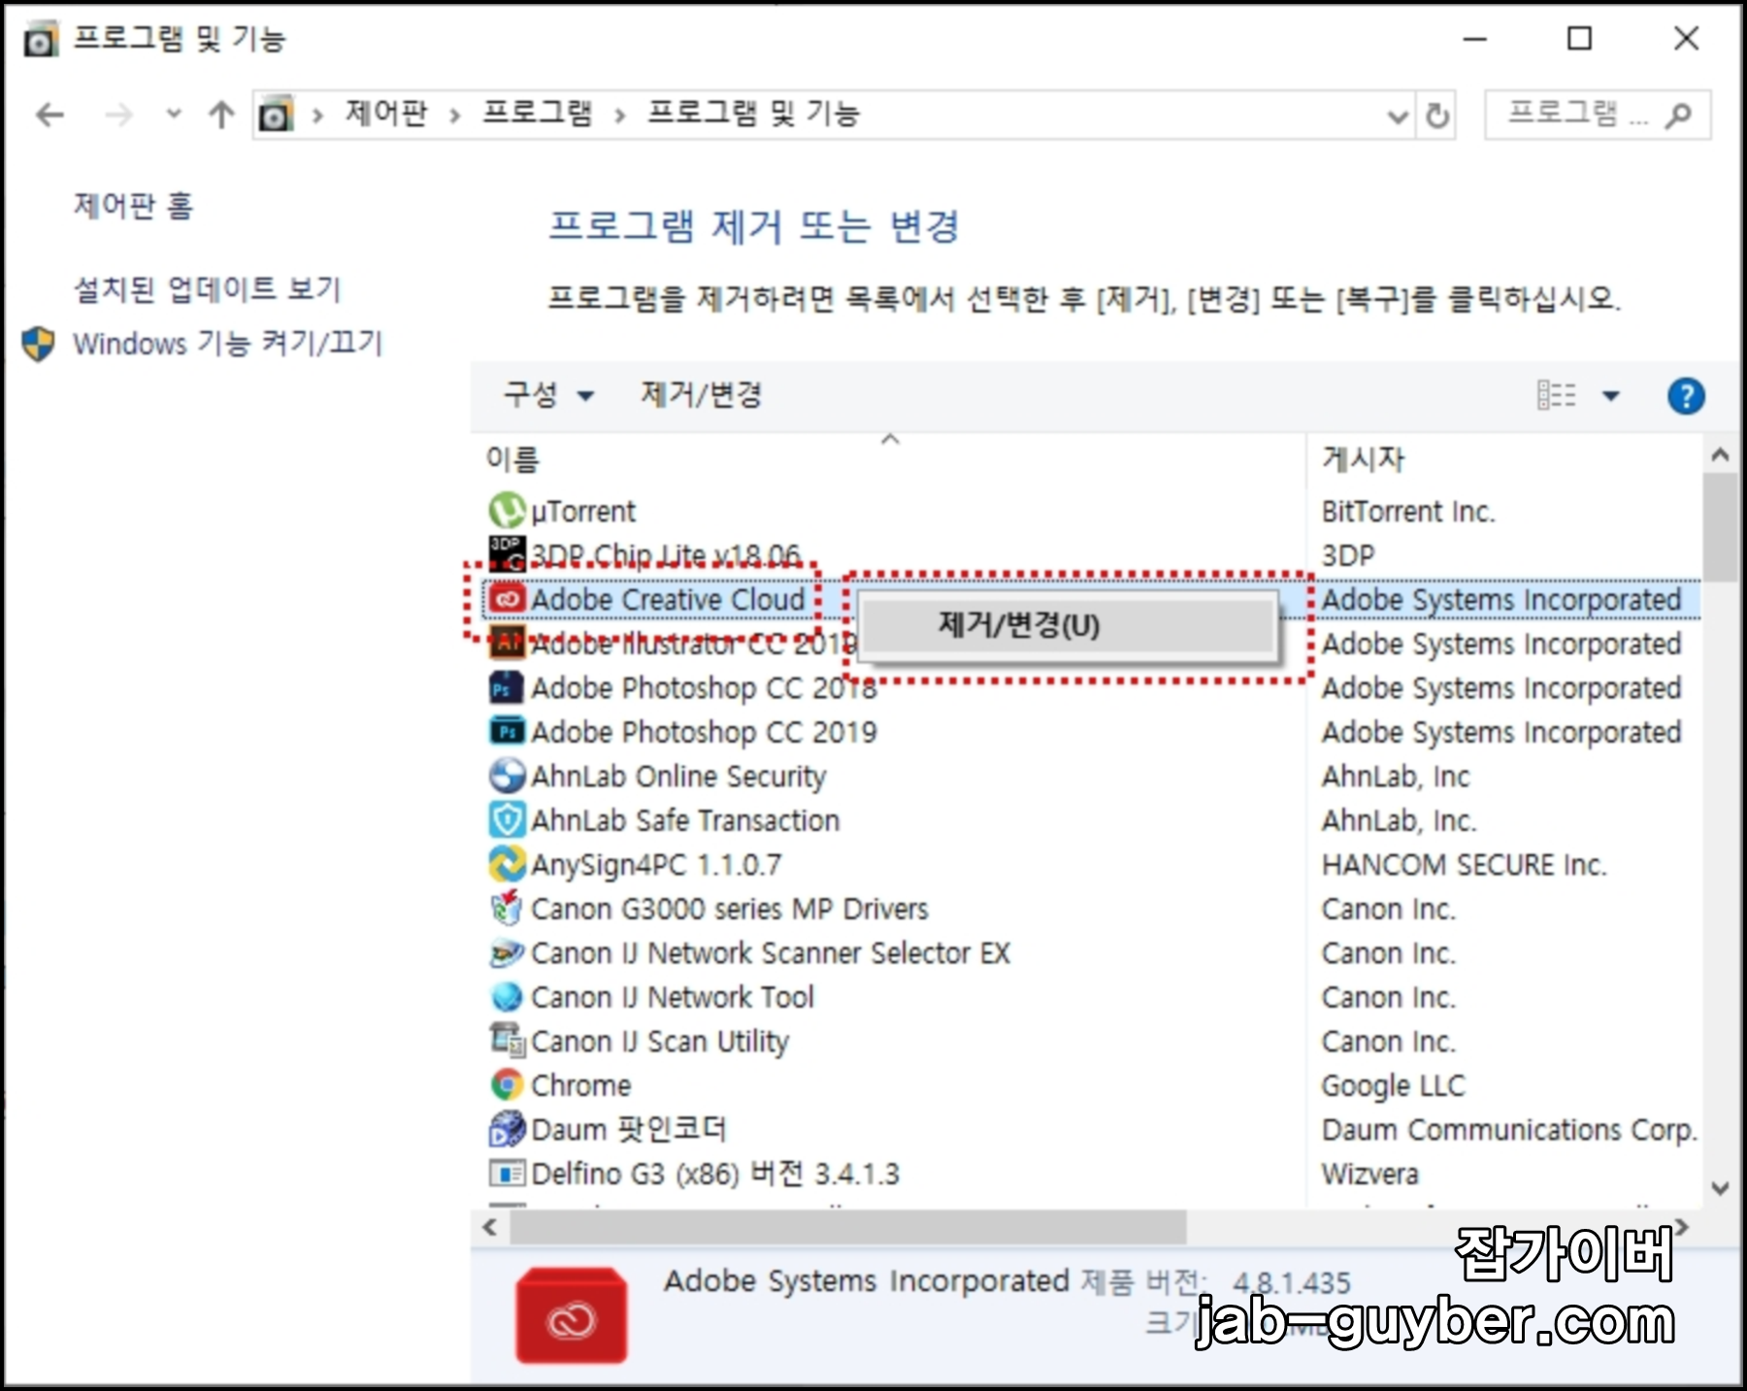The image size is (1747, 1391).
Task: Click the µTorrent program icon
Action: click(x=507, y=511)
